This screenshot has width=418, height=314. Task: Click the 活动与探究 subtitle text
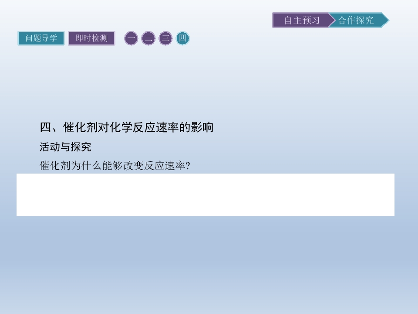click(x=66, y=147)
